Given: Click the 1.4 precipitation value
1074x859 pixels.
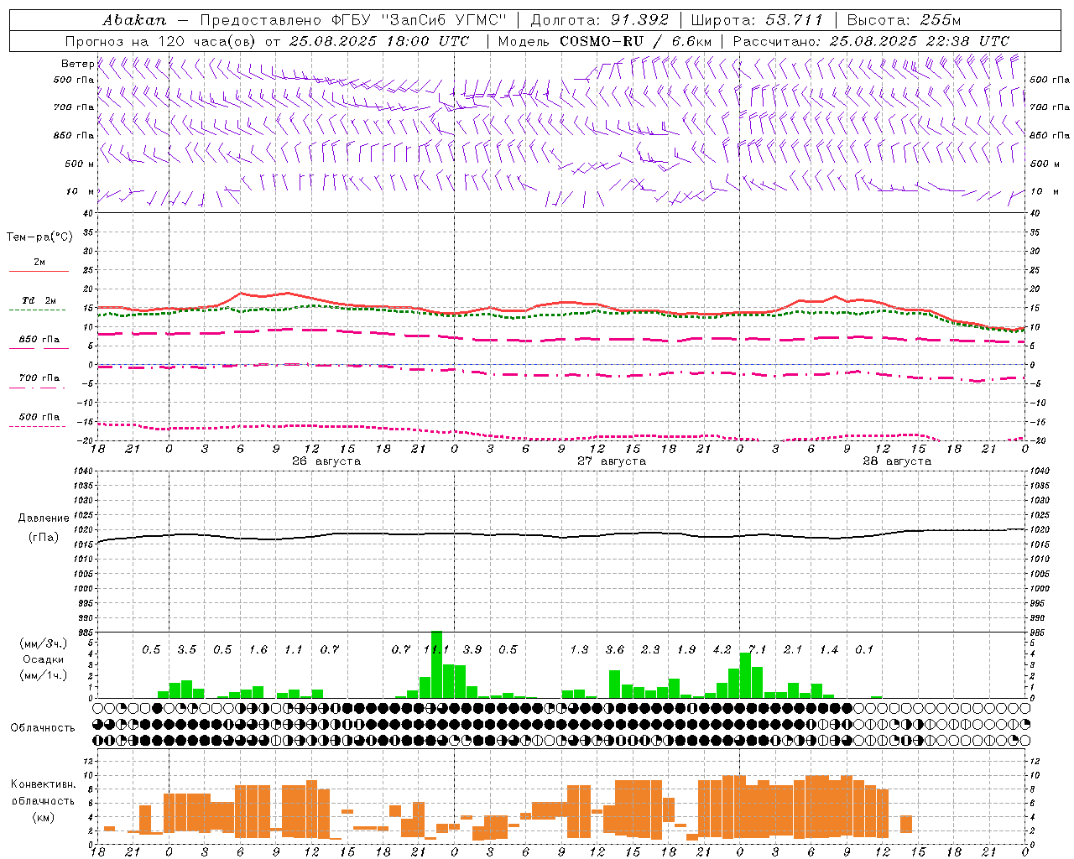Looking at the screenshot, I should click(x=828, y=650).
